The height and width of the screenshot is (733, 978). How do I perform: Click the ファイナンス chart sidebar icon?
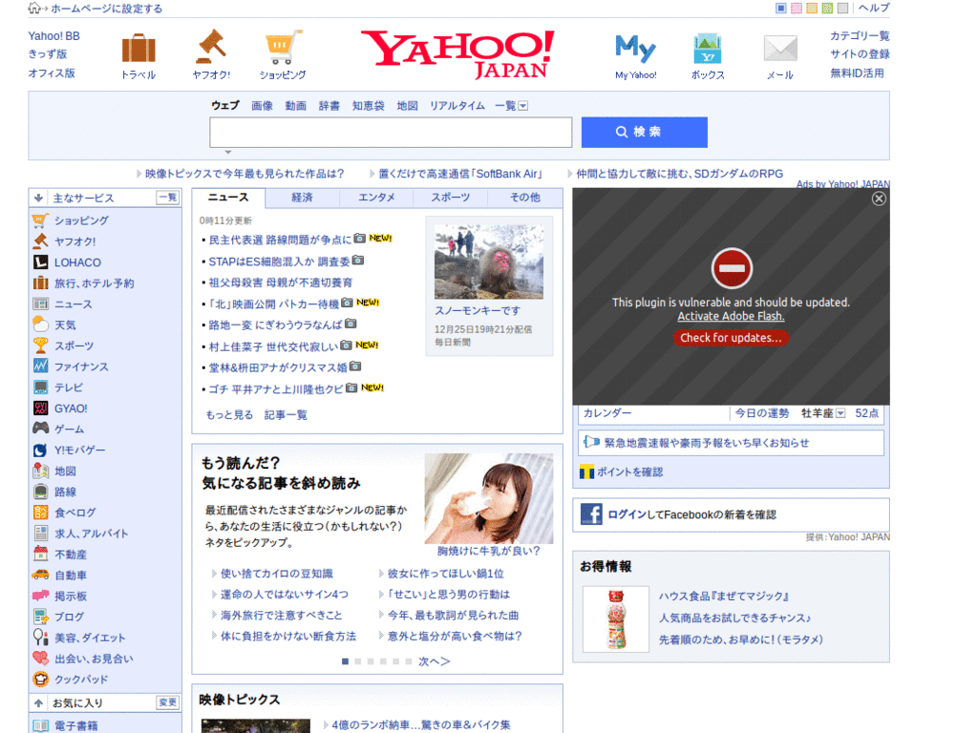coord(40,366)
